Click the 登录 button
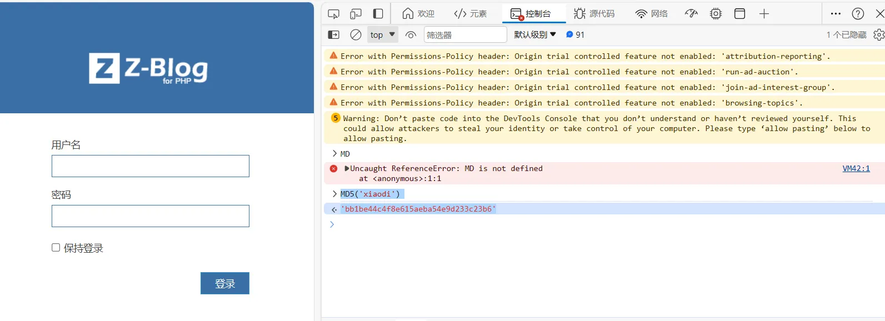This screenshot has width=885, height=321. pyautogui.click(x=224, y=283)
